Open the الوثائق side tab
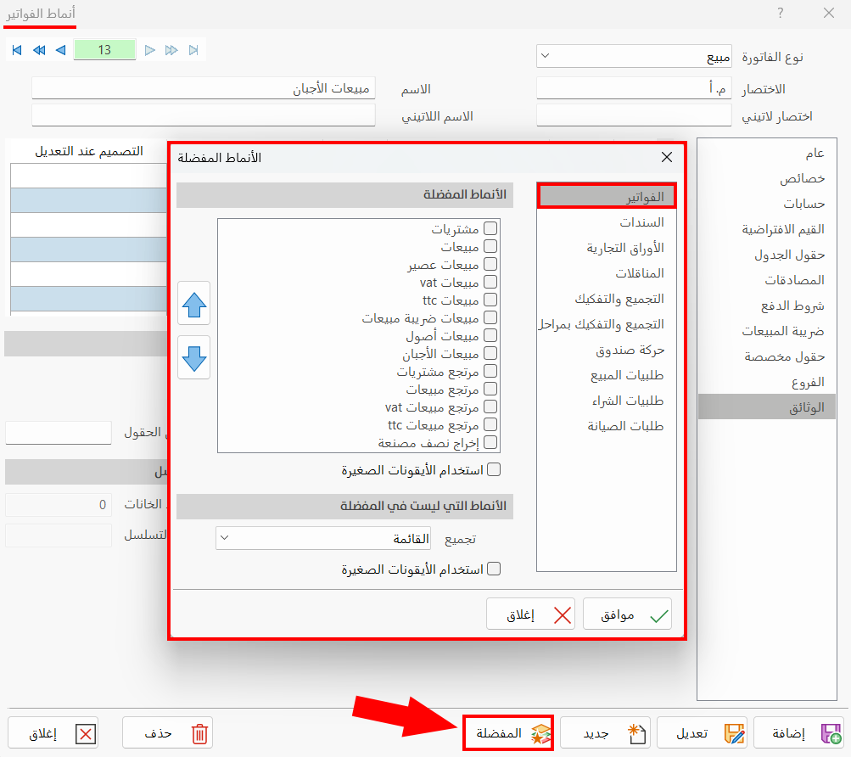The width and height of the screenshot is (851, 757). pyautogui.click(x=767, y=407)
